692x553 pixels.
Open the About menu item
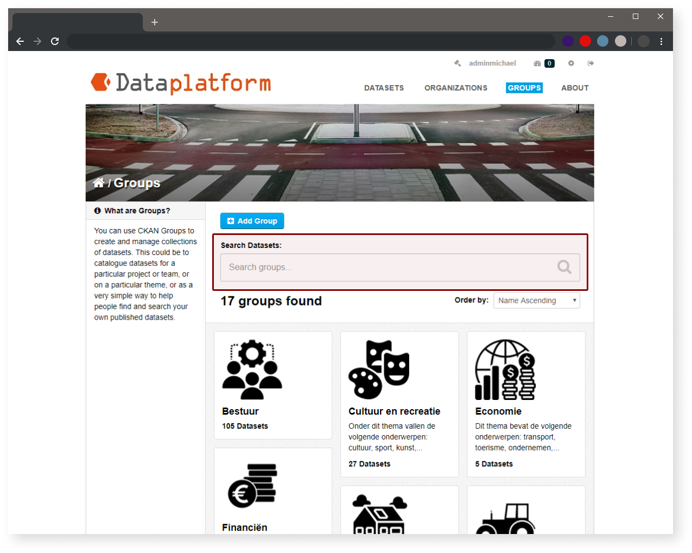coord(575,88)
